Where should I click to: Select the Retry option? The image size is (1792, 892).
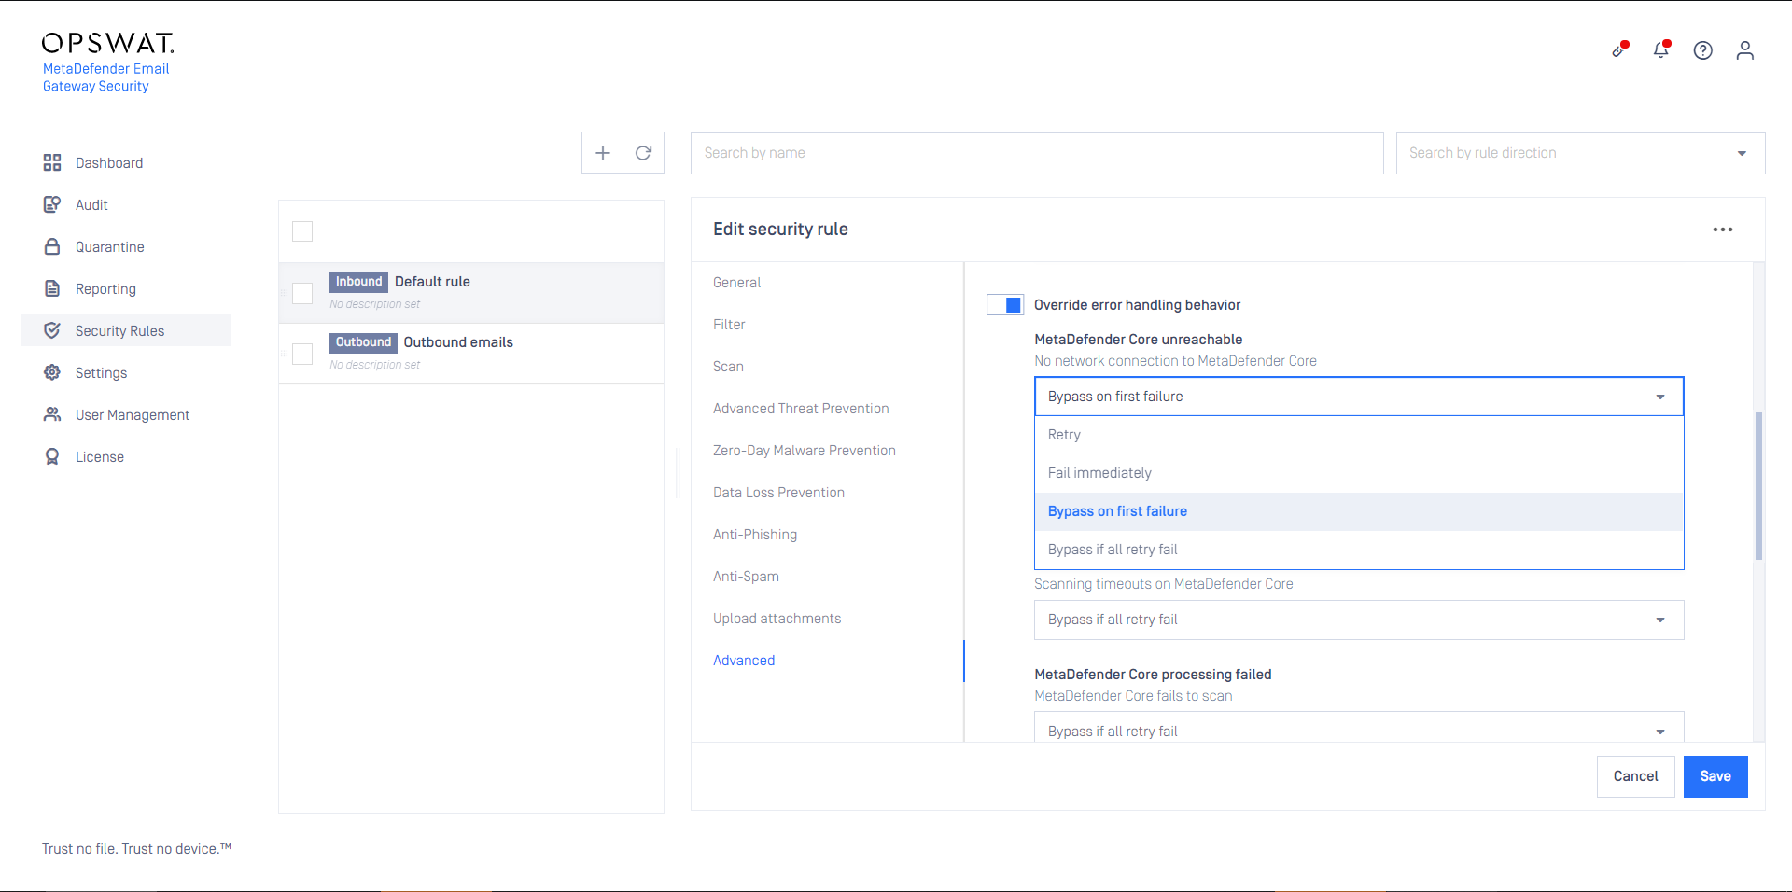(1359, 435)
